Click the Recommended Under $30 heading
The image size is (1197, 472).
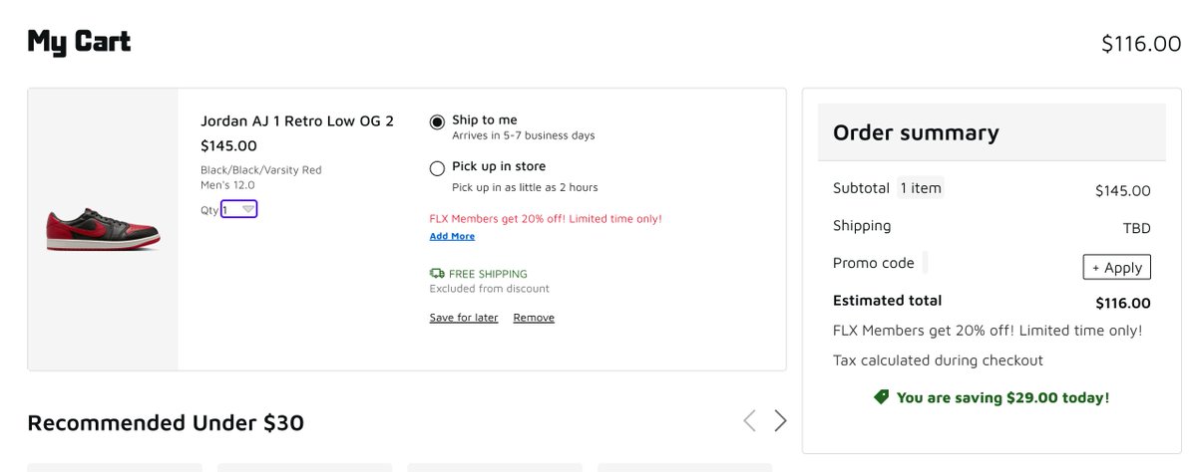pos(166,423)
